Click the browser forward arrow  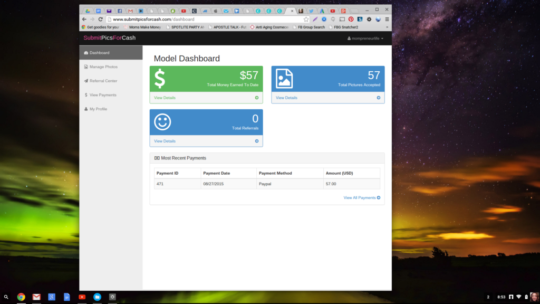(x=92, y=20)
